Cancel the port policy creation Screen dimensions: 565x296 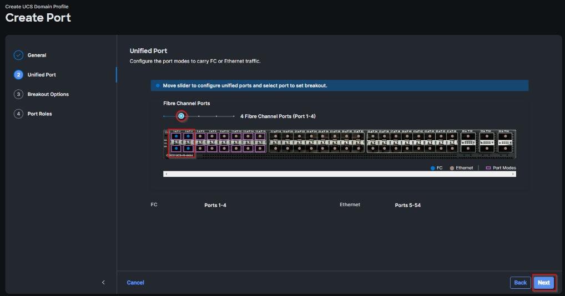point(135,283)
